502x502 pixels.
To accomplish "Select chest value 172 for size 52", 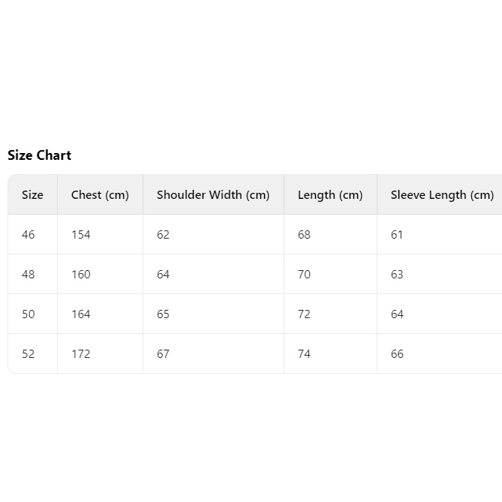I will [80, 354].
